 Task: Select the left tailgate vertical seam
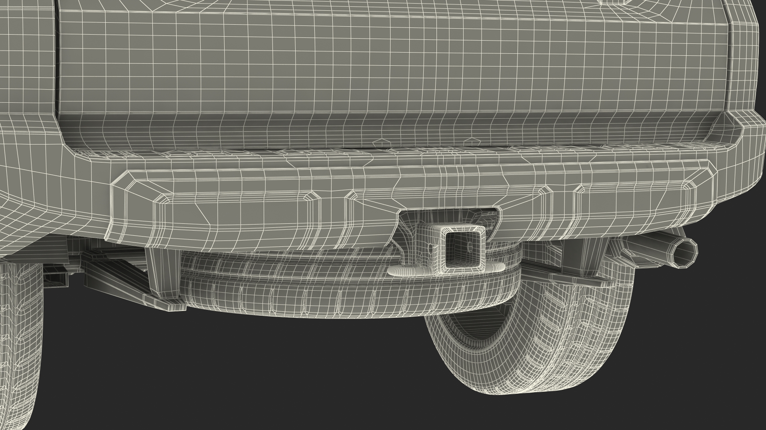point(56,60)
